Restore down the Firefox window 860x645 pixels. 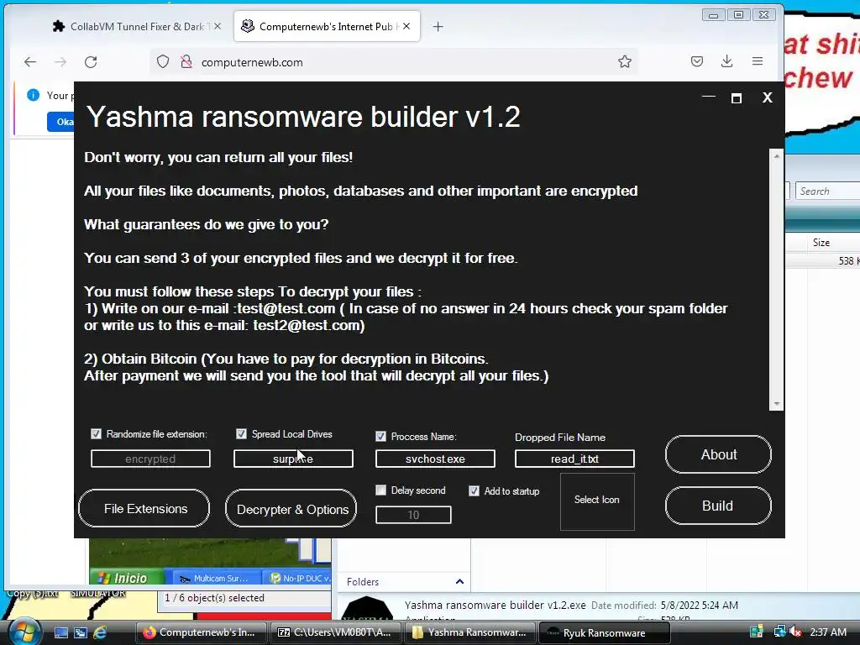click(x=739, y=15)
